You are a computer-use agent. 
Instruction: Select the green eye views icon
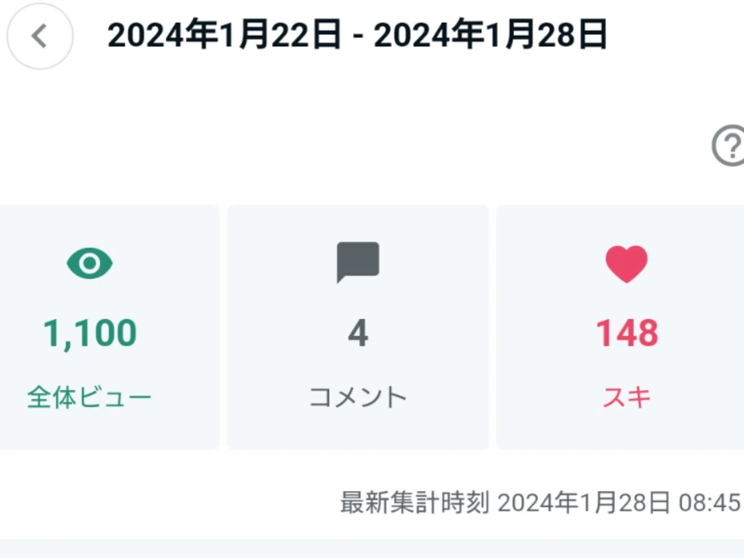(90, 263)
